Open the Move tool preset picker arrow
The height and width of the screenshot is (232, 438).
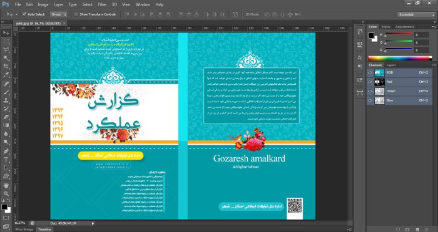tap(16, 14)
